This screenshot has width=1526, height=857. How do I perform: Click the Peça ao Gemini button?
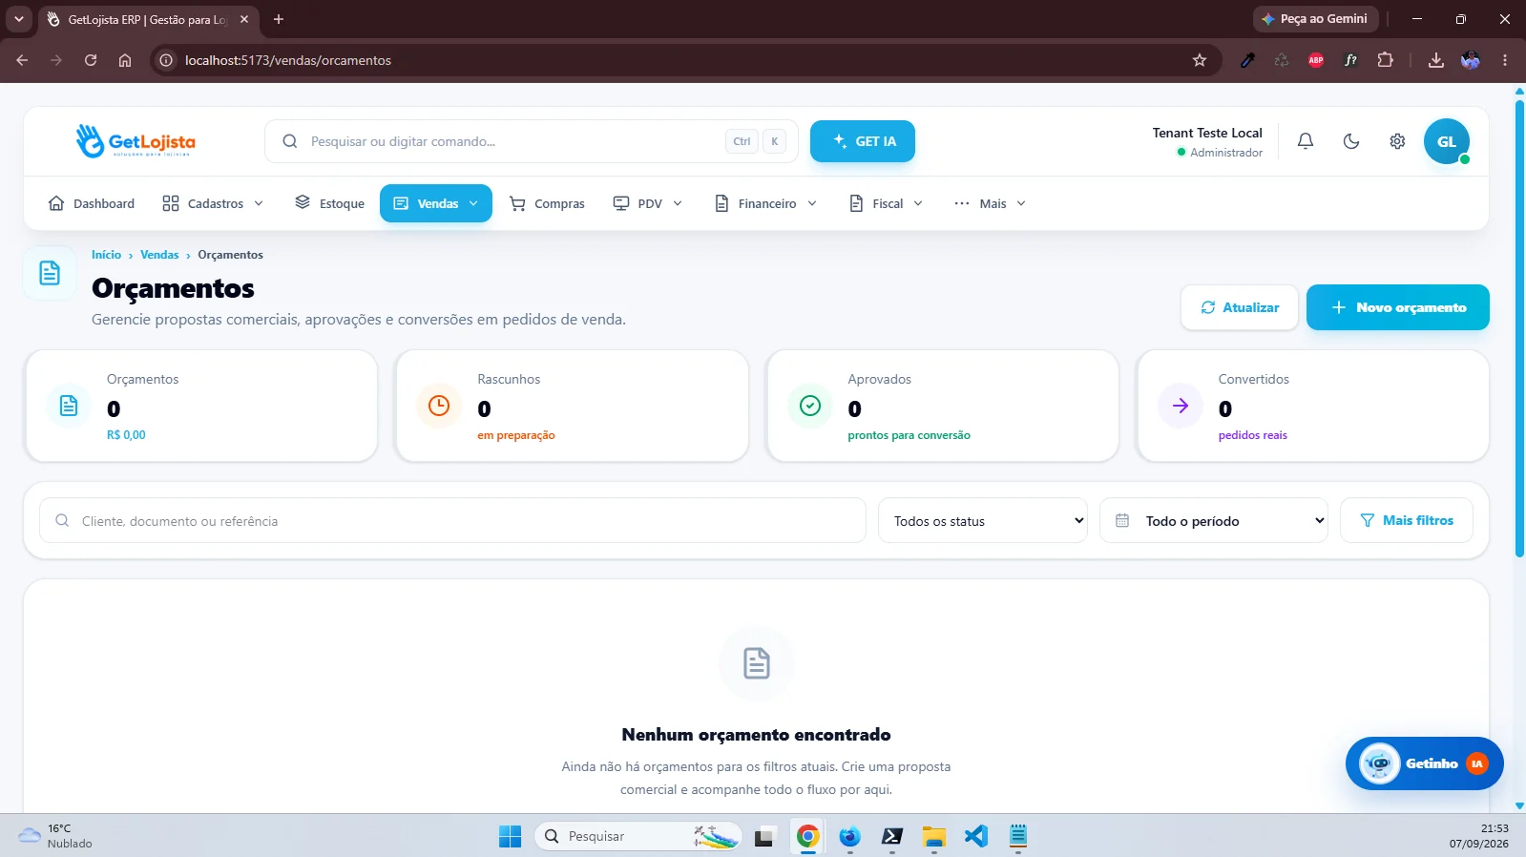[x=1314, y=19]
